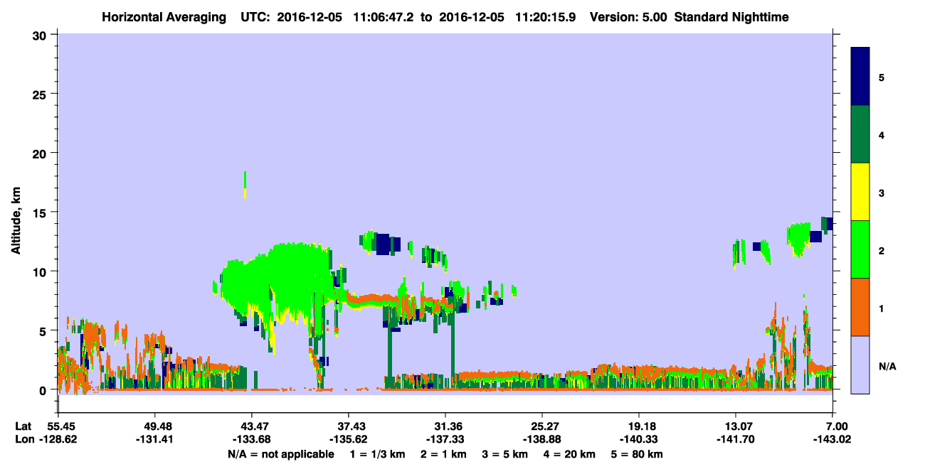925x474 pixels.
Task: Click the dark green colorbar segment labeled 4
Action: [860, 134]
